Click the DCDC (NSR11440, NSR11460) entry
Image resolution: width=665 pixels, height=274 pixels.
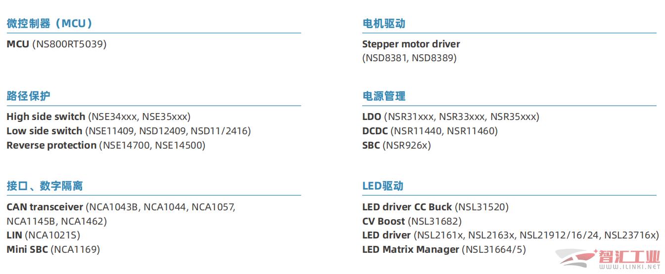tap(430, 131)
